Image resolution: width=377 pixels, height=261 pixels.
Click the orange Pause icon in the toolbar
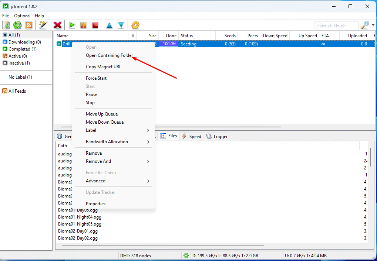click(x=84, y=25)
